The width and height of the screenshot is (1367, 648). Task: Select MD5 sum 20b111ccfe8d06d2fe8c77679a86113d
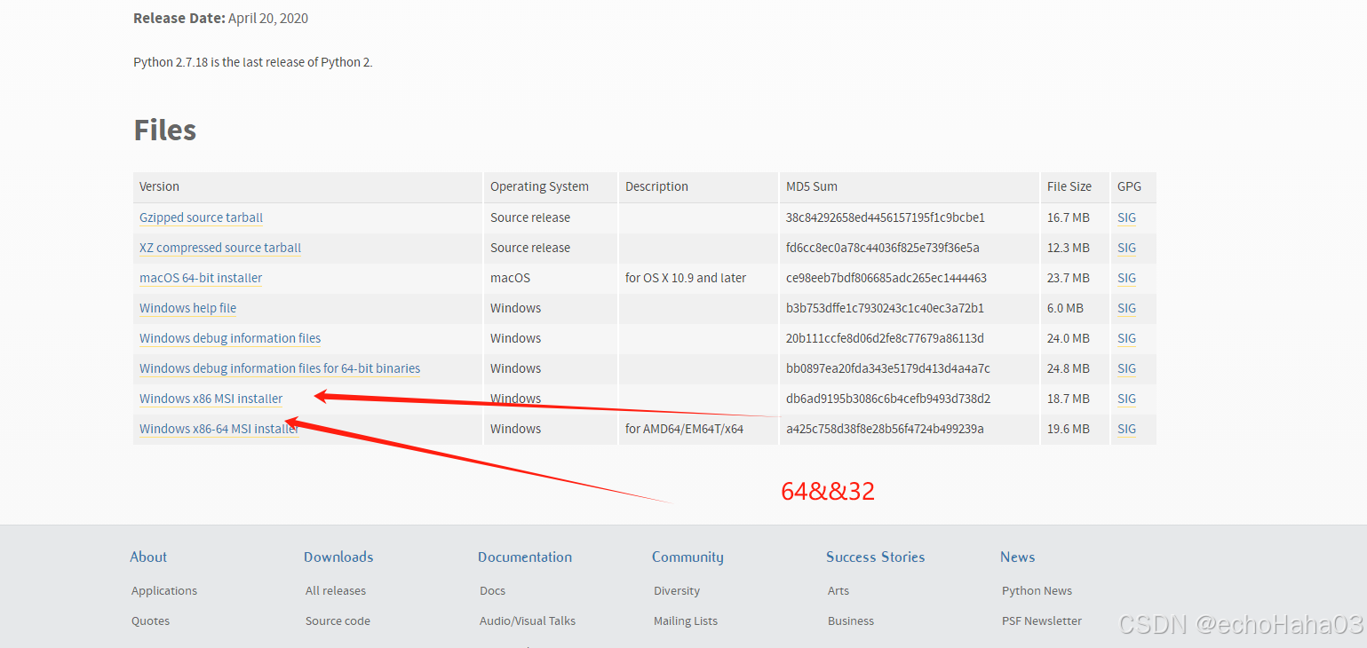click(885, 338)
